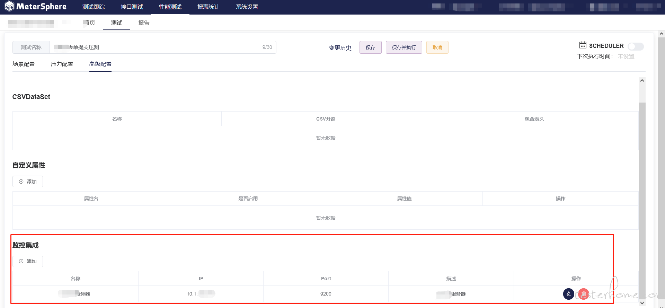The height and width of the screenshot is (308, 665).
Task: Click the inner panel scrollbar up arrow
Action: (642, 80)
